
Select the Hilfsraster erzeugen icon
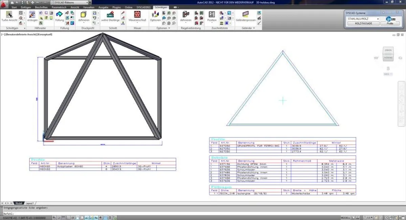(32, 15)
